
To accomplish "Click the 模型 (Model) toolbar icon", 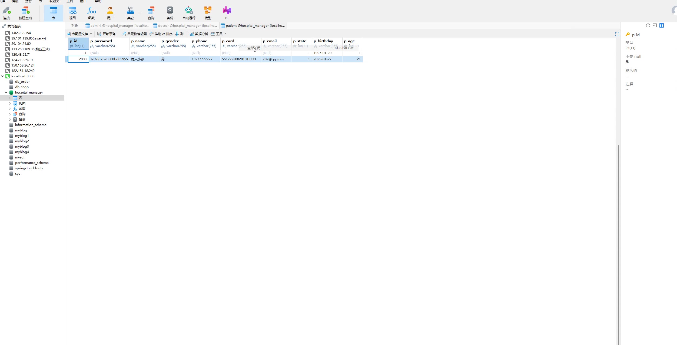I will pos(208,13).
